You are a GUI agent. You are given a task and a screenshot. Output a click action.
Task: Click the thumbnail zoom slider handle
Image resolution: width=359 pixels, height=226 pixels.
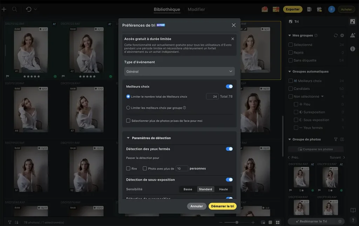click(237, 222)
